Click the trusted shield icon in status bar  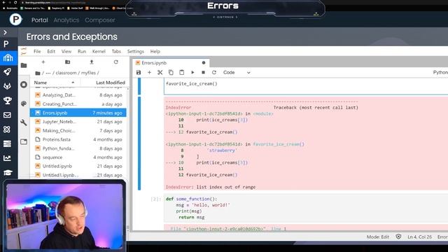point(398,237)
